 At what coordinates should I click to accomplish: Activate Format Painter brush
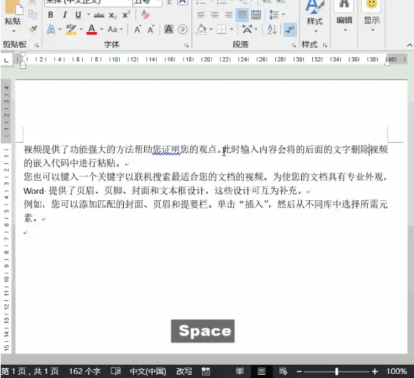click(32, 29)
